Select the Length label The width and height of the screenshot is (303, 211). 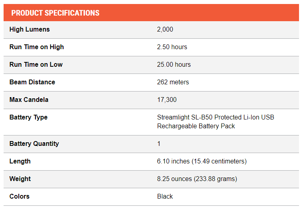coord(20,161)
